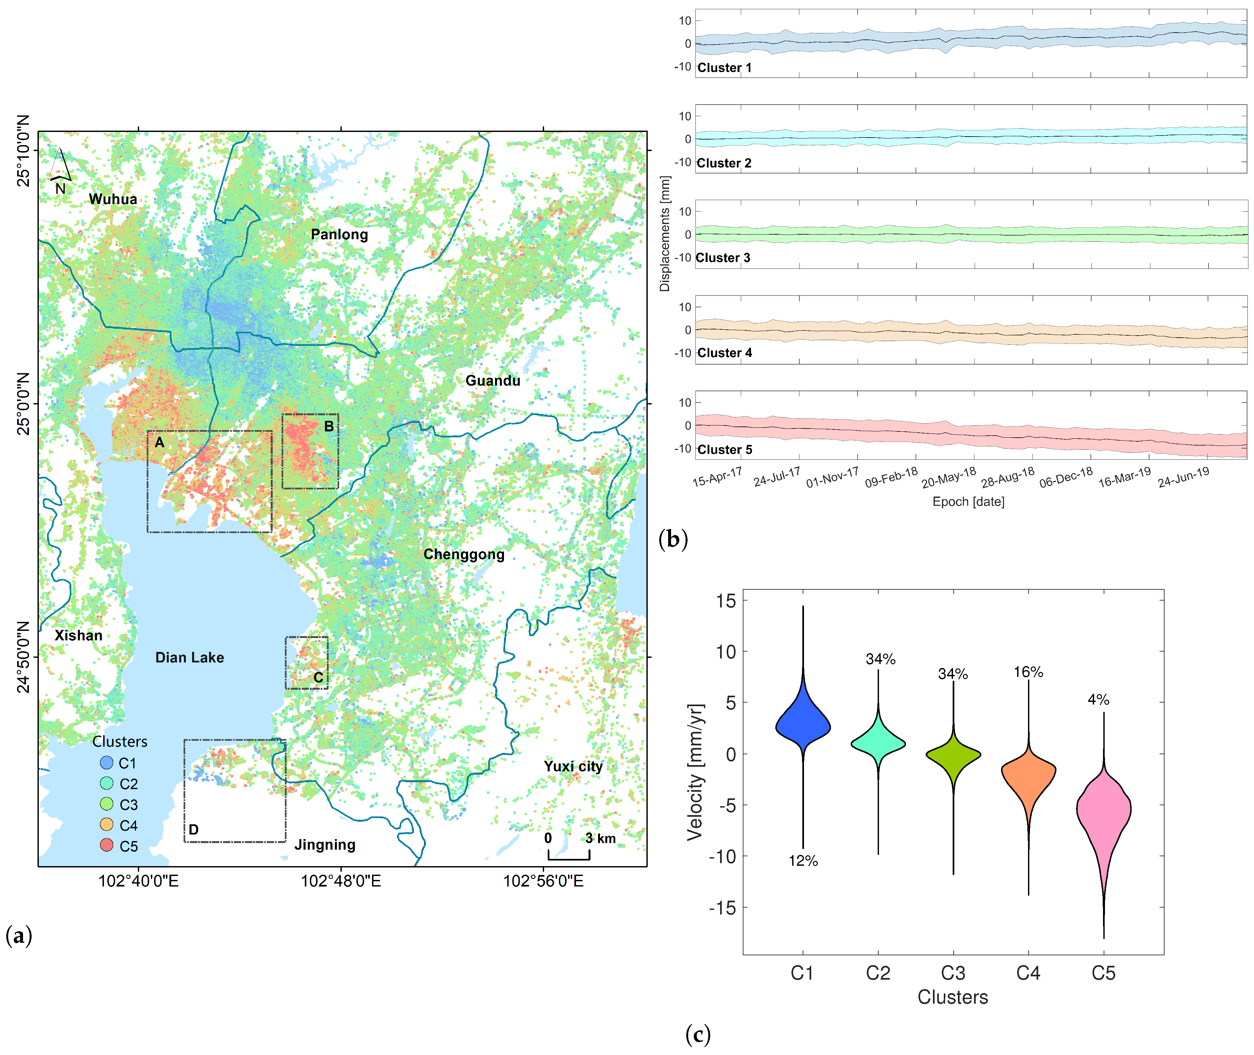1254x1055 pixels.
Task: Click the region box labeled A
Action: click(x=209, y=481)
